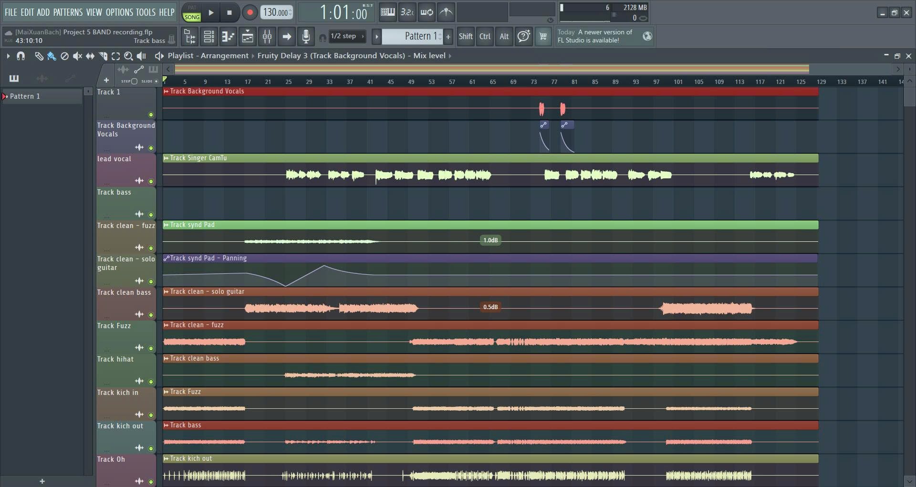Click the 130.000 tempo field
Image resolution: width=916 pixels, height=487 pixels.
point(277,12)
